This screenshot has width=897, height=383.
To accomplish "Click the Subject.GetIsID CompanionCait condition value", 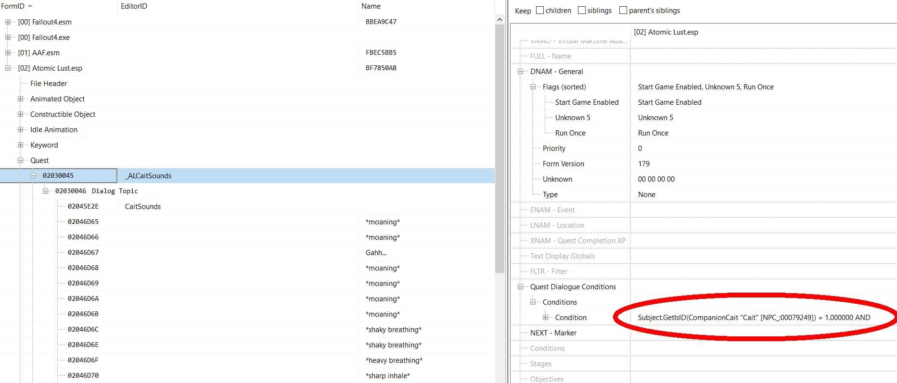I will [x=754, y=318].
